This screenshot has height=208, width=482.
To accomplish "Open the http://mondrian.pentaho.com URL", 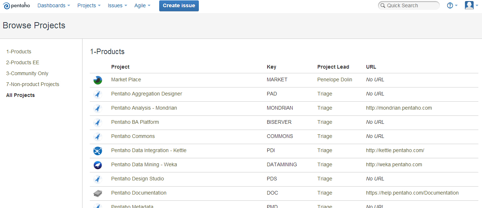I will 399,108.
